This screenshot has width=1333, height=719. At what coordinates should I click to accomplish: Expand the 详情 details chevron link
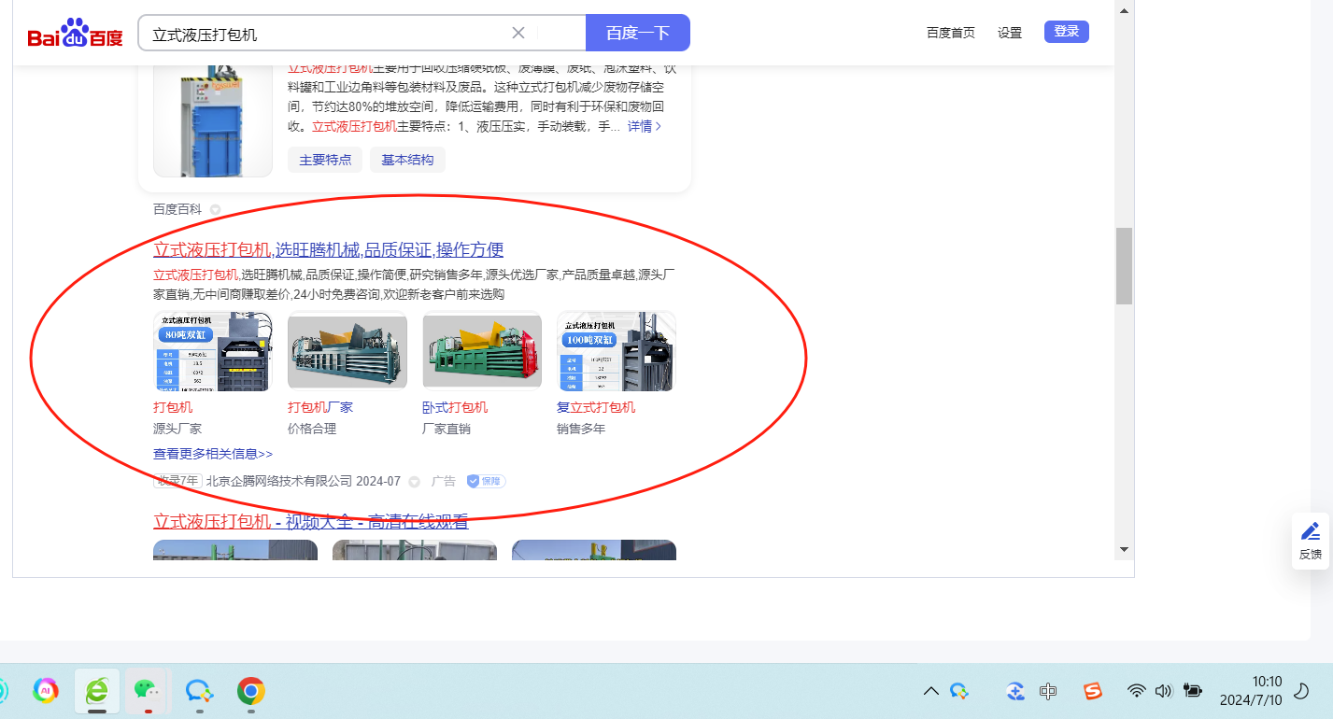click(645, 126)
